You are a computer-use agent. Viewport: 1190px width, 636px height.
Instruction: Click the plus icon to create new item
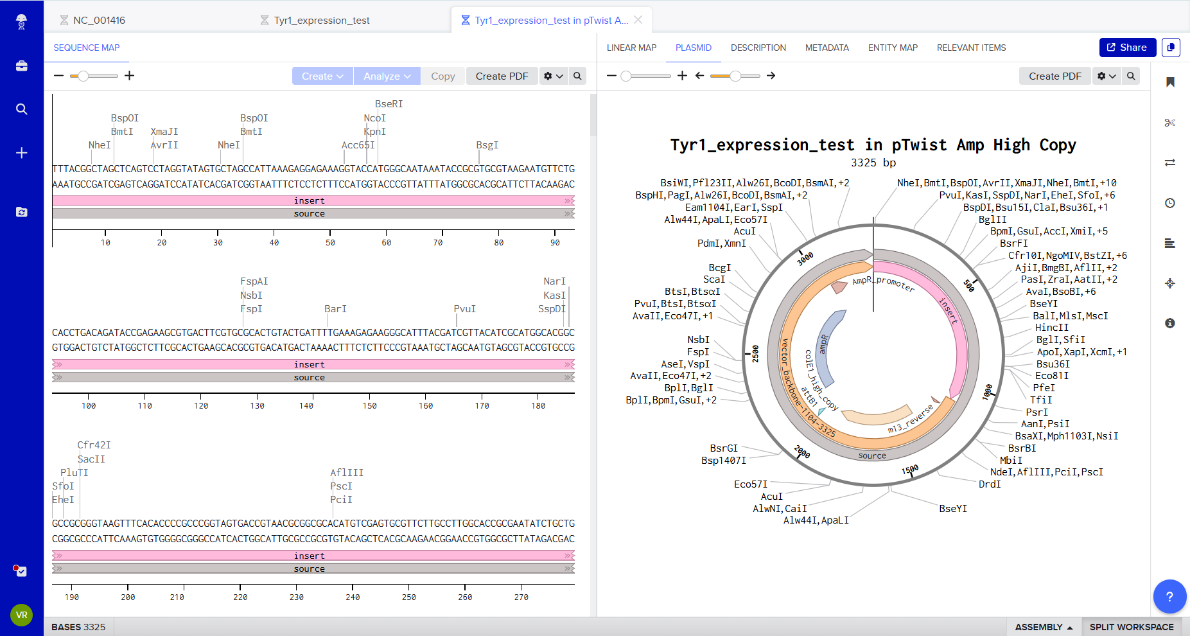(x=21, y=153)
